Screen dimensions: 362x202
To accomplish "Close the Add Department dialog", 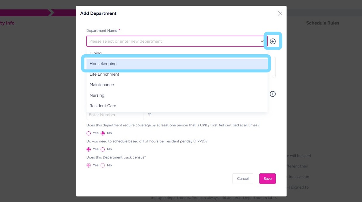I will coord(280,13).
